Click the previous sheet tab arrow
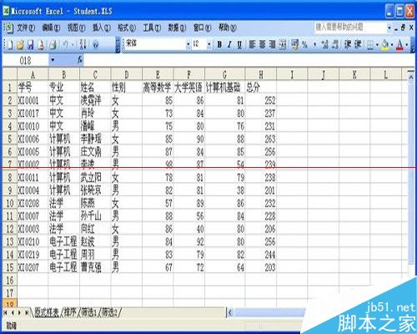The image size is (417, 334). coord(13,313)
